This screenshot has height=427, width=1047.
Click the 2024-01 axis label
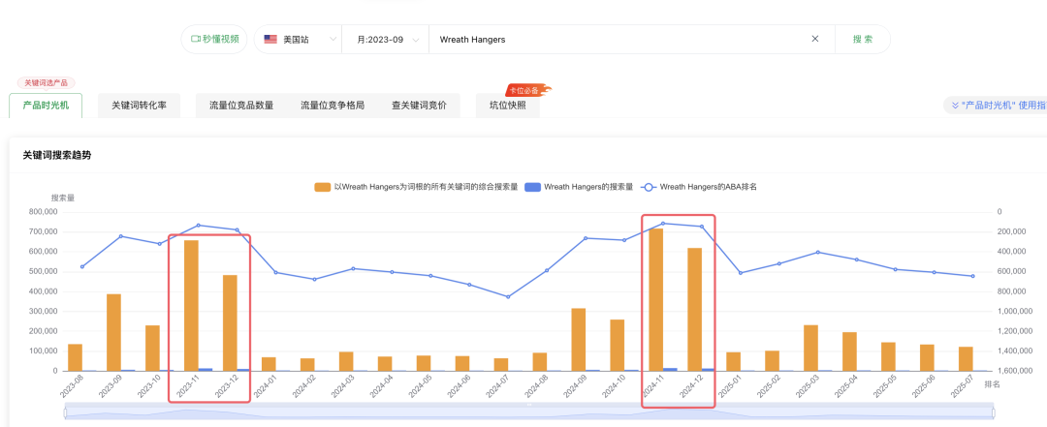265,386
